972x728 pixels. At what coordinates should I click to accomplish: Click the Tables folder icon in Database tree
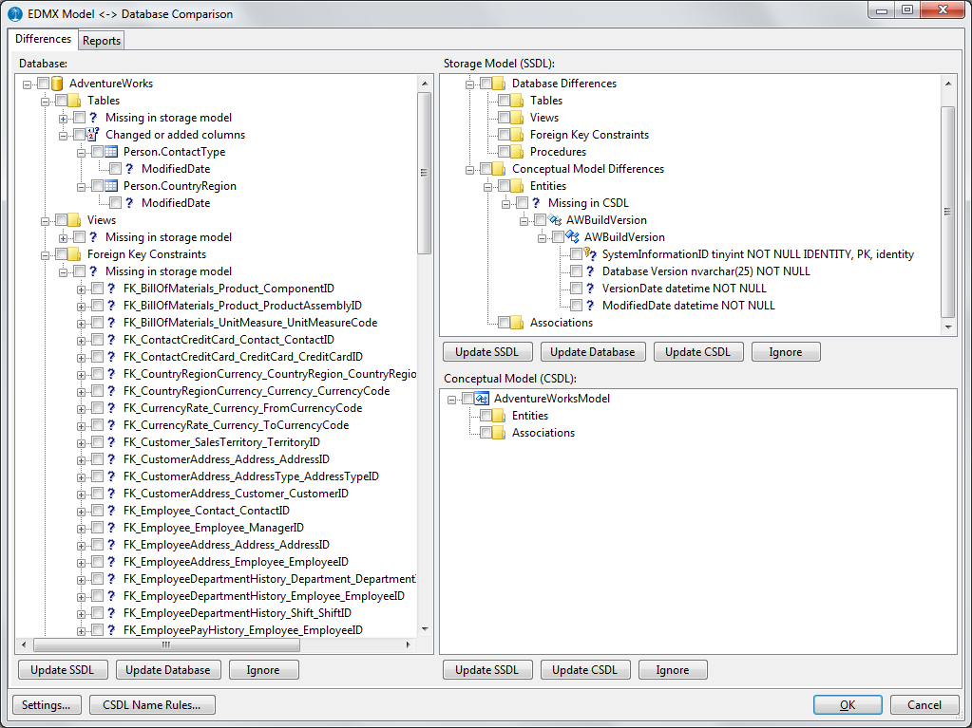tap(74, 101)
